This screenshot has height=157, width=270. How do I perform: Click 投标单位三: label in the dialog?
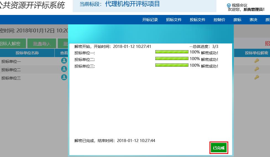[x=85, y=66]
